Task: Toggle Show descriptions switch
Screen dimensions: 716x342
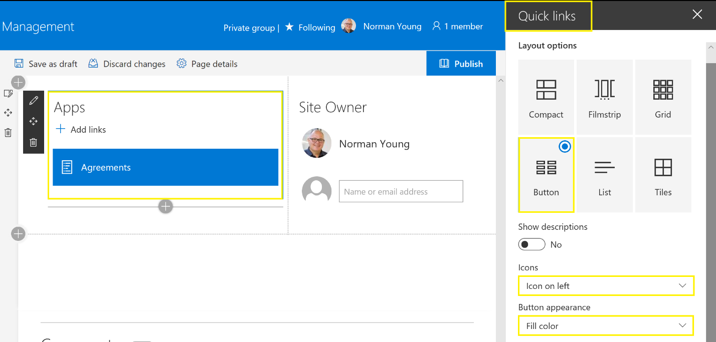Action: point(531,244)
